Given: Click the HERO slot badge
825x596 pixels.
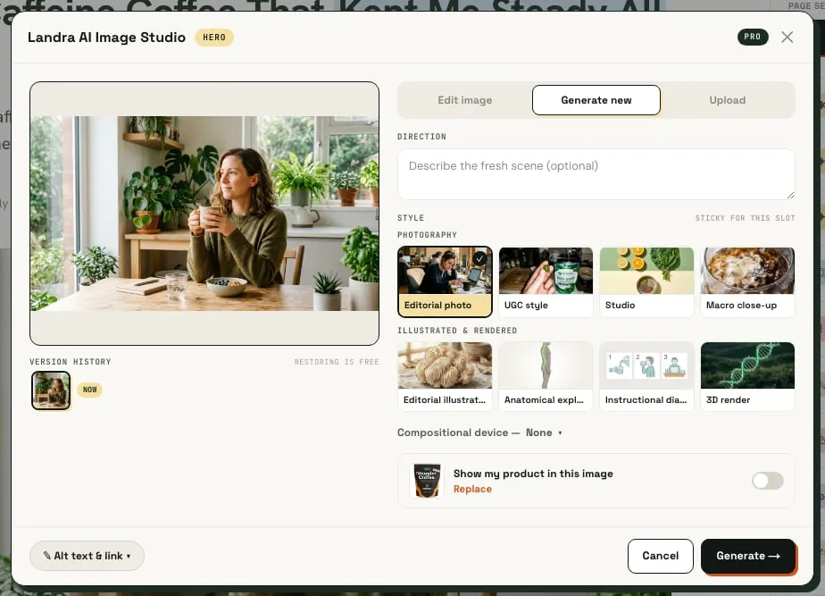Looking at the screenshot, I should tap(214, 38).
